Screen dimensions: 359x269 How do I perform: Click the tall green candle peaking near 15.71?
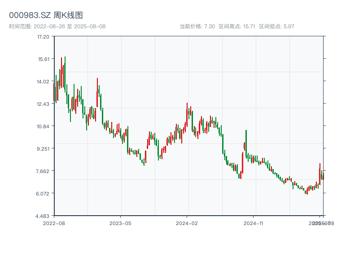pos(65,74)
